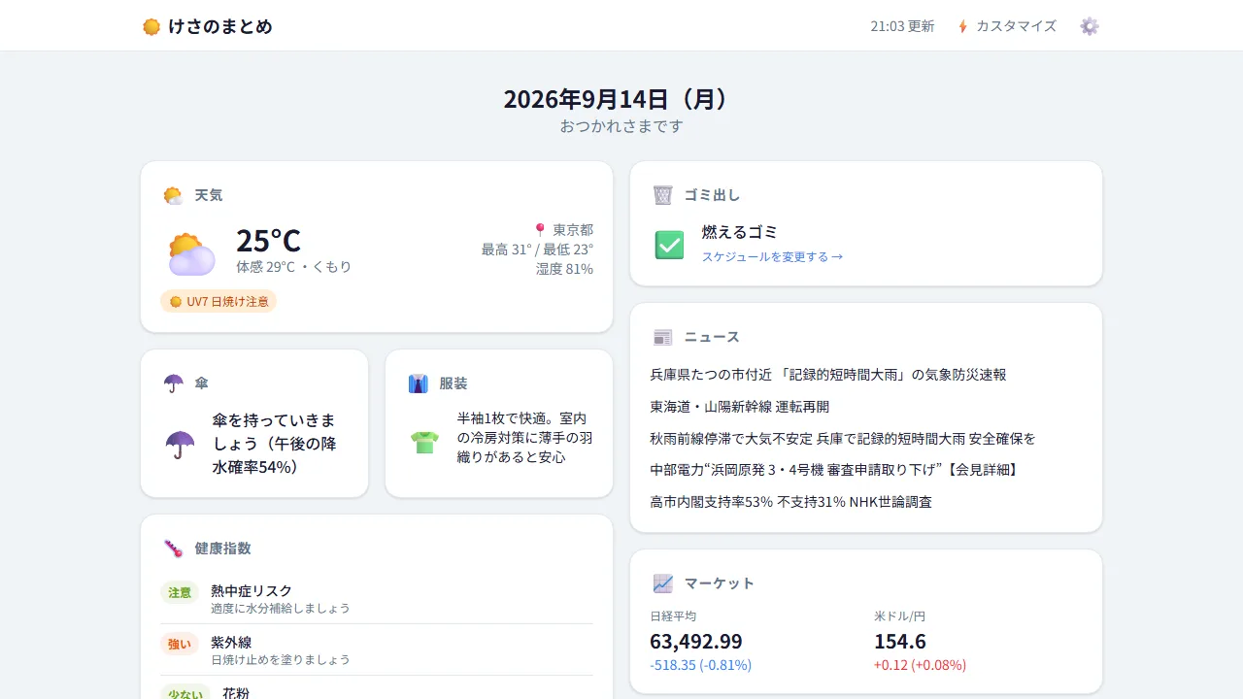Viewport: 1243px width, 699px height.
Task: Click the 熱中症リスク row title
Action: [252, 590]
